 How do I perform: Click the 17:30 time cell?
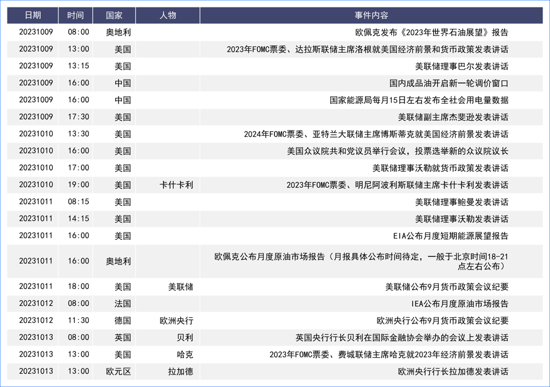[78, 117]
